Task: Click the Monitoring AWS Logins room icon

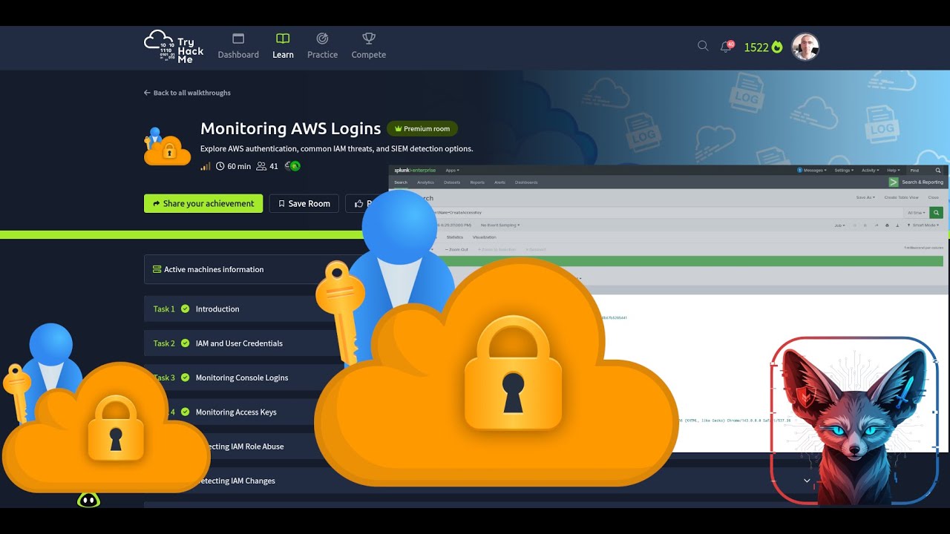Action: pos(167,146)
